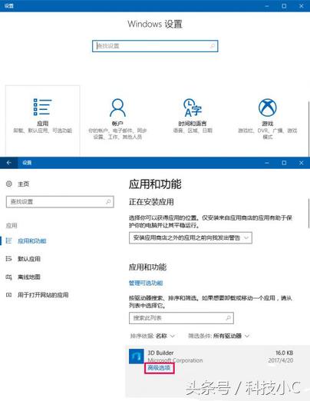Open the 帐户 (Accounts) person icon
The image size is (310, 401).
tap(117, 108)
